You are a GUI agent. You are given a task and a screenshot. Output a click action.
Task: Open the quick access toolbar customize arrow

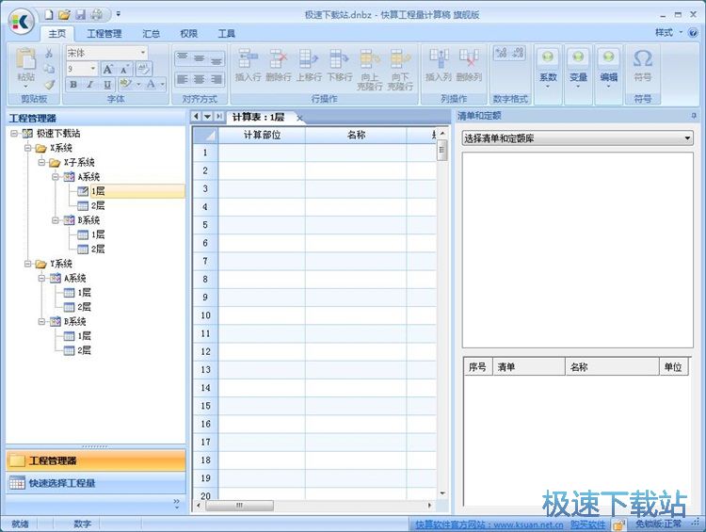(x=118, y=14)
